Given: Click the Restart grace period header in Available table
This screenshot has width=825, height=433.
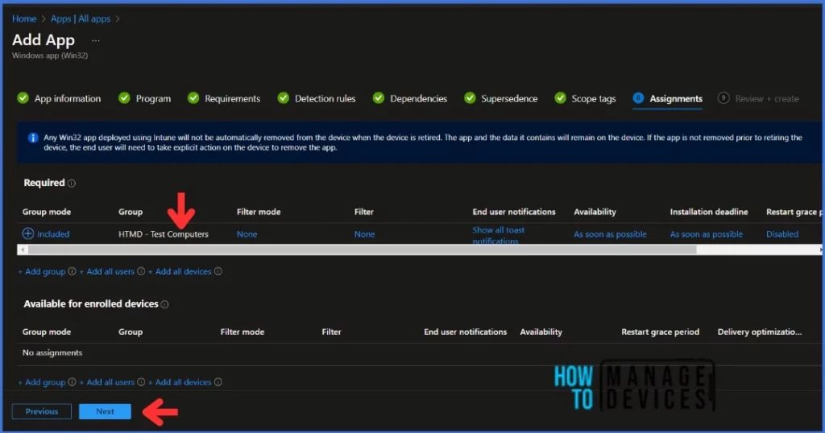Looking at the screenshot, I should pyautogui.click(x=660, y=332).
